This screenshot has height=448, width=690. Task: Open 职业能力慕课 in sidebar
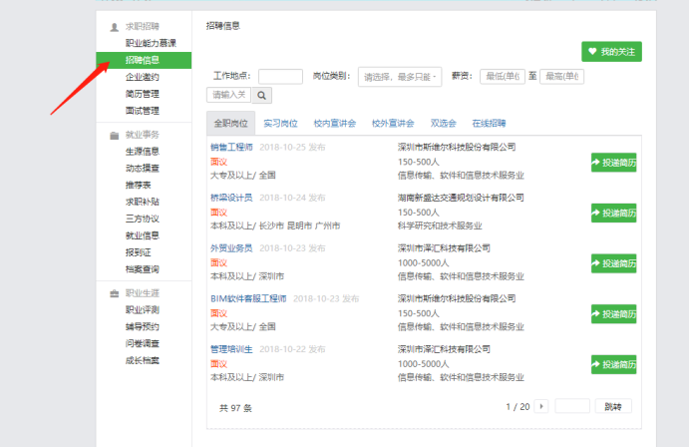pos(151,43)
